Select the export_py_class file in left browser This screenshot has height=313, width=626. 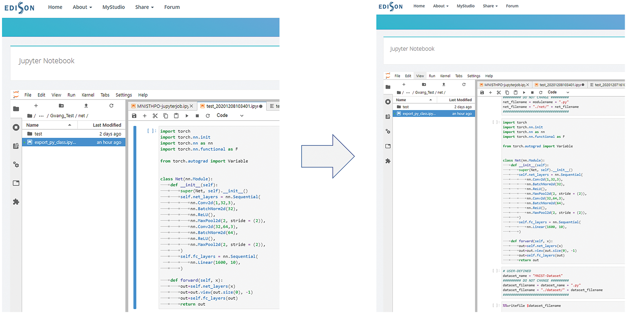tap(55, 142)
